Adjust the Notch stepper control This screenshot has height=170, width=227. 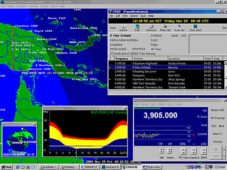(169, 151)
